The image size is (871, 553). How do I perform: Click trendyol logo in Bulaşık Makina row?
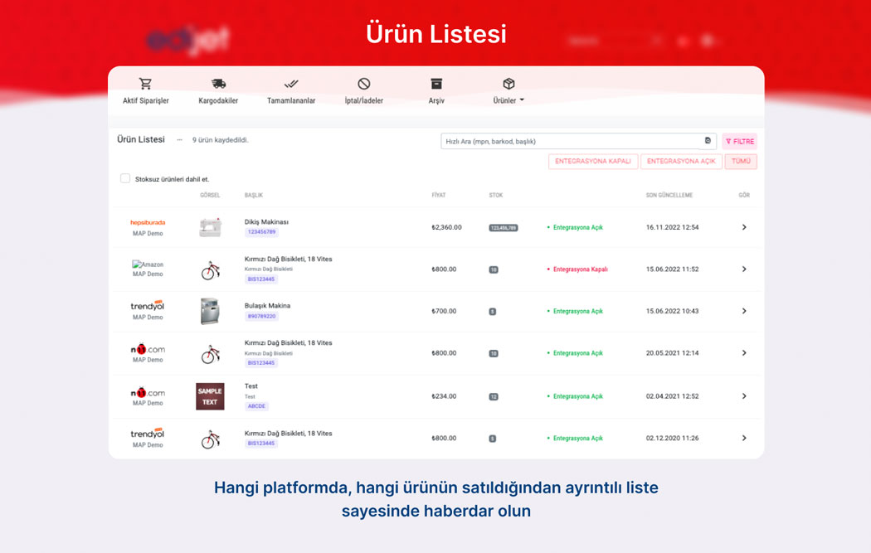[x=147, y=306]
